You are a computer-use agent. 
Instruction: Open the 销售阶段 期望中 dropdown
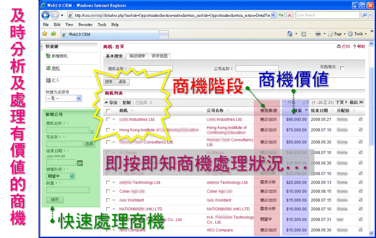click(x=61, y=176)
